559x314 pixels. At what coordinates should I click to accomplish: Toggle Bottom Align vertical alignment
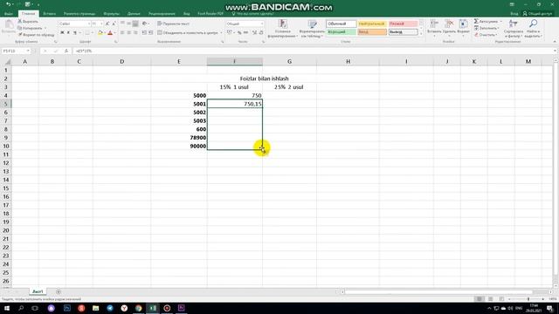click(135, 24)
